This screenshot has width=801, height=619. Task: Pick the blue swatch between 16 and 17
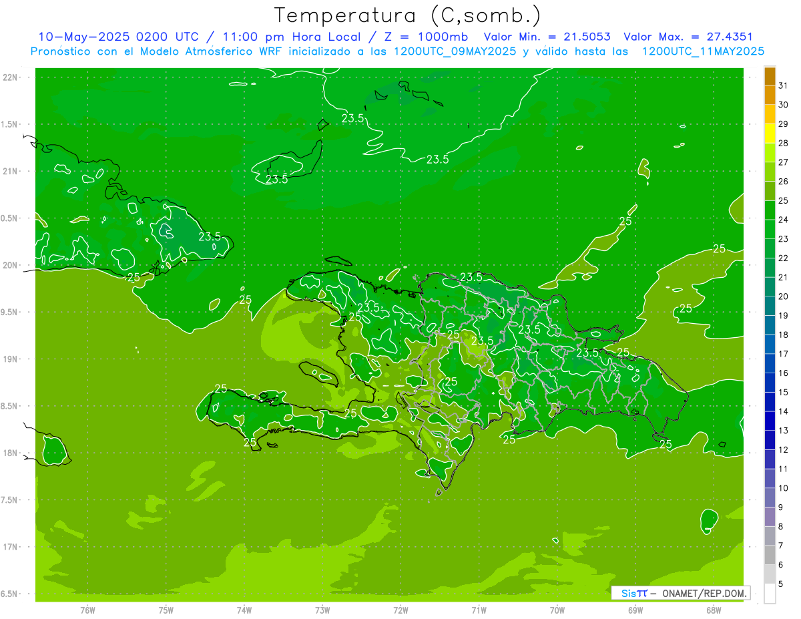770,363
